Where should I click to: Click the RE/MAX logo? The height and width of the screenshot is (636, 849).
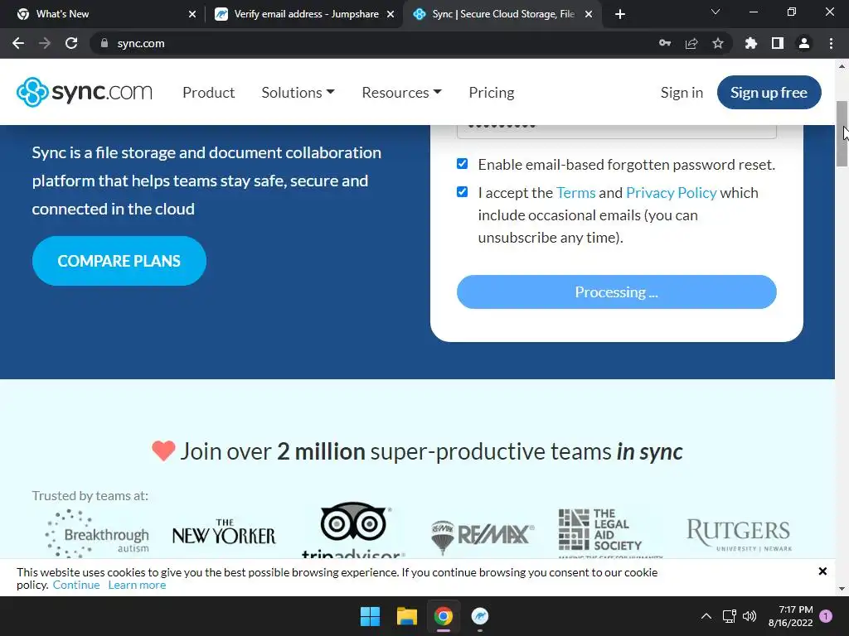point(483,537)
